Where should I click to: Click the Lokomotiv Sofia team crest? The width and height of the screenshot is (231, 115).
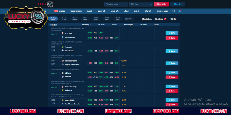(x=62, y=61)
